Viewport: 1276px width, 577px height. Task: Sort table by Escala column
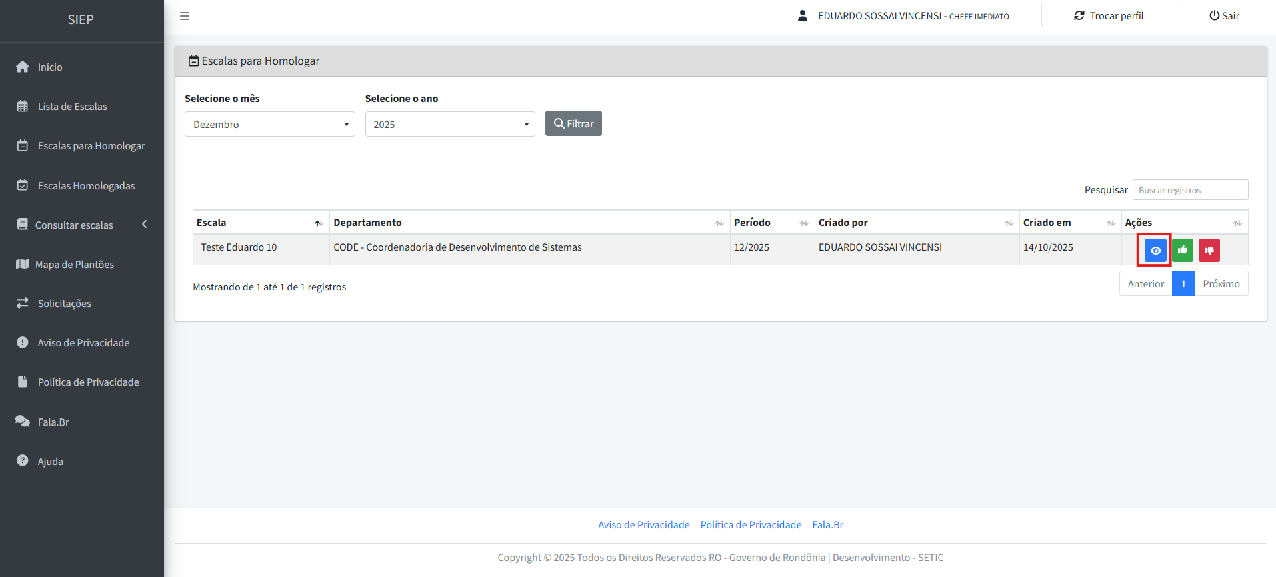319,223
